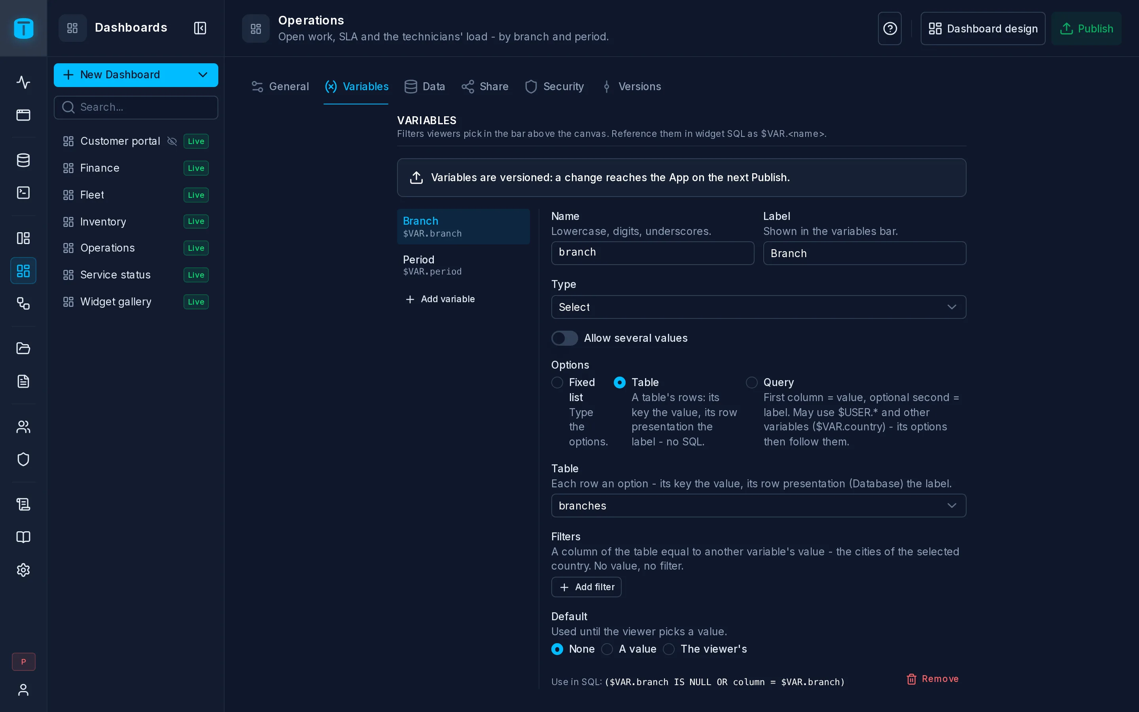Click the Add filter button

click(x=586, y=587)
